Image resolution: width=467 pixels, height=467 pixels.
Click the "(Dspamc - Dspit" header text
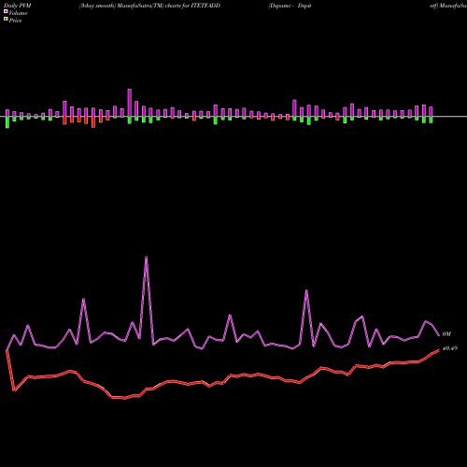(x=290, y=6)
